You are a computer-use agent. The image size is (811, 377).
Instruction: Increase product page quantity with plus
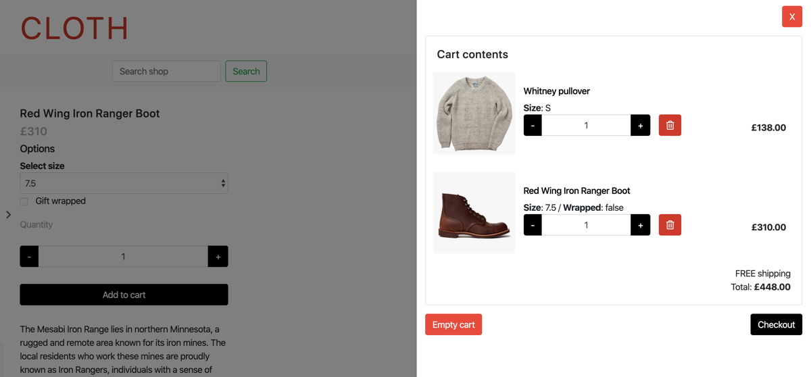click(x=218, y=256)
